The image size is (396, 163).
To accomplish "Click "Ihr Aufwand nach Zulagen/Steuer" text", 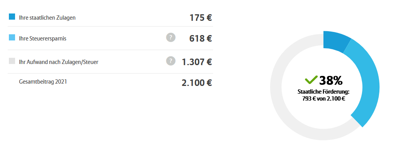I will tap(58, 62).
